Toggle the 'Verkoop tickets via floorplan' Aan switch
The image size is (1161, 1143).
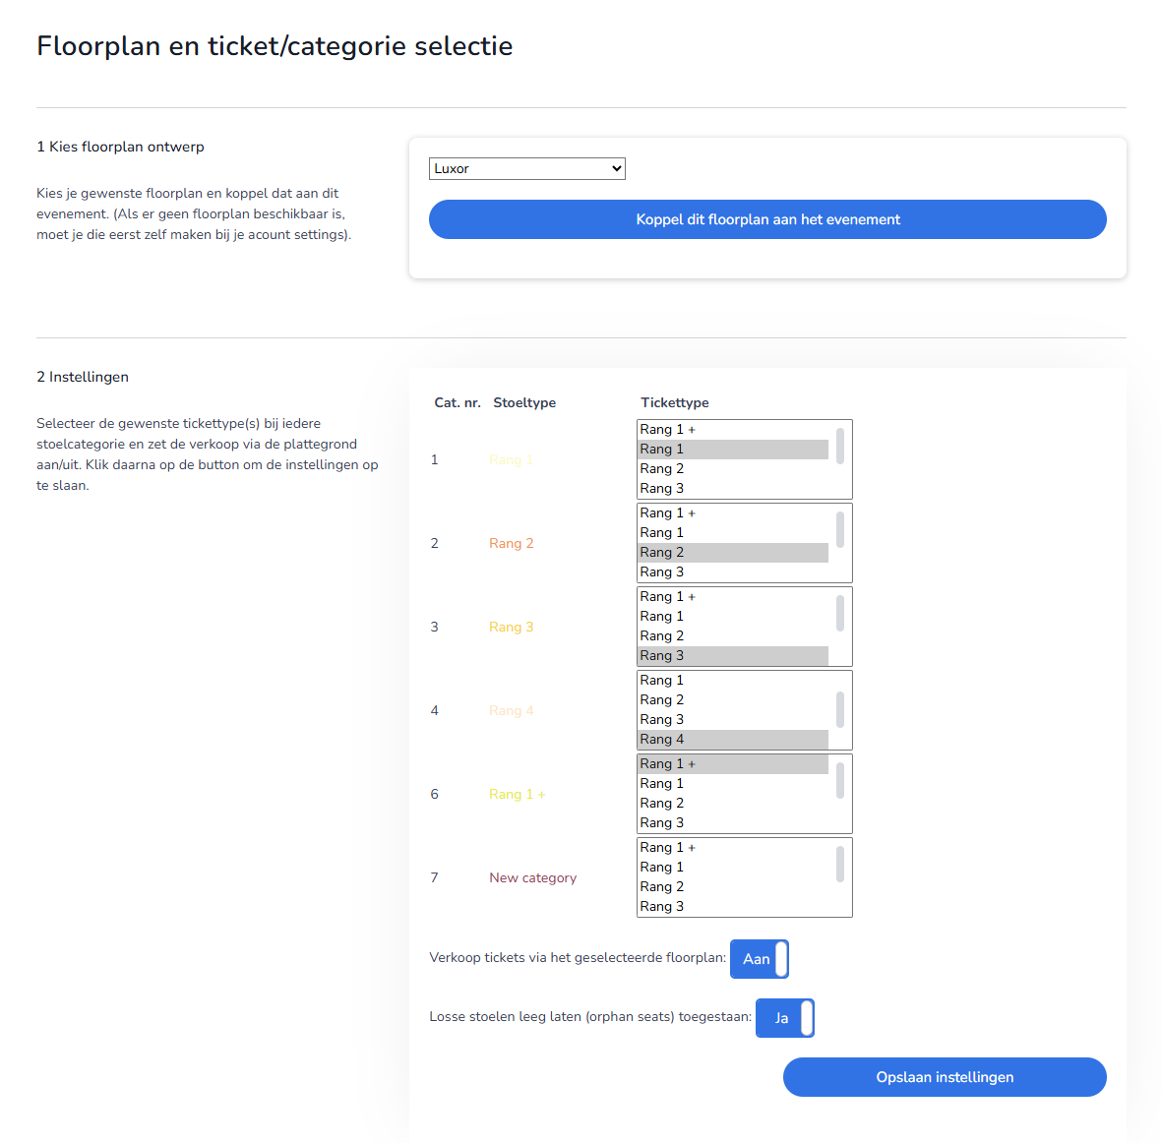[759, 959]
